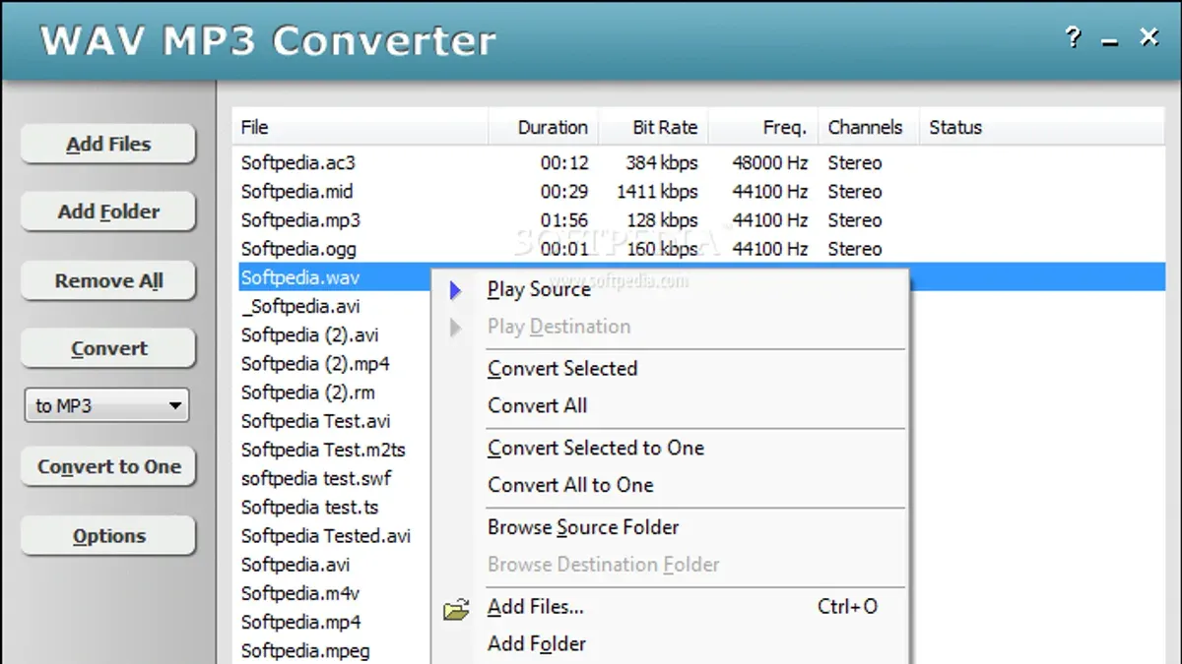1182x664 pixels.
Task: Sort by the Status column header
Action: (x=1040, y=127)
